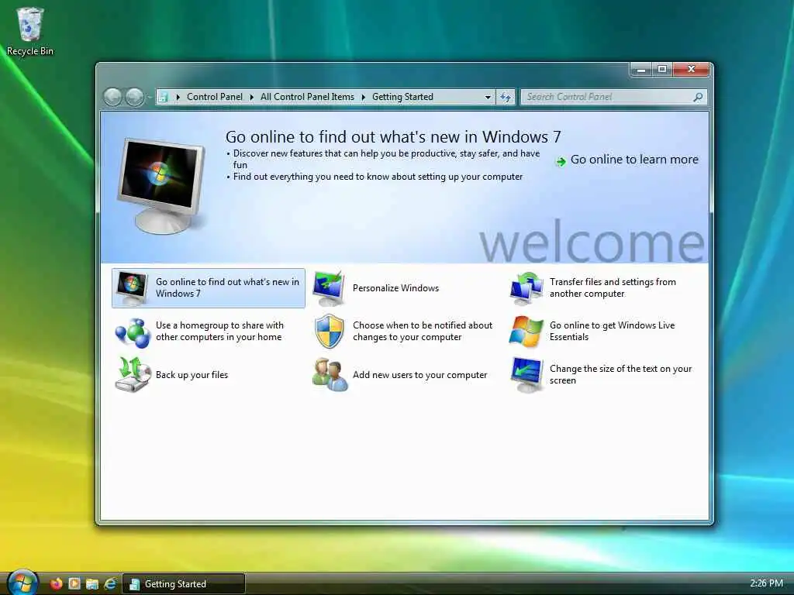Close the Getting Started window

pyautogui.click(x=691, y=69)
